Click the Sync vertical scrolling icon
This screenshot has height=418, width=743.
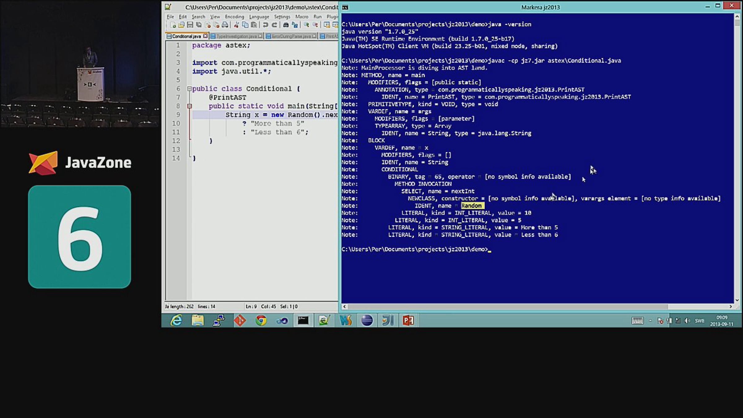click(x=327, y=25)
